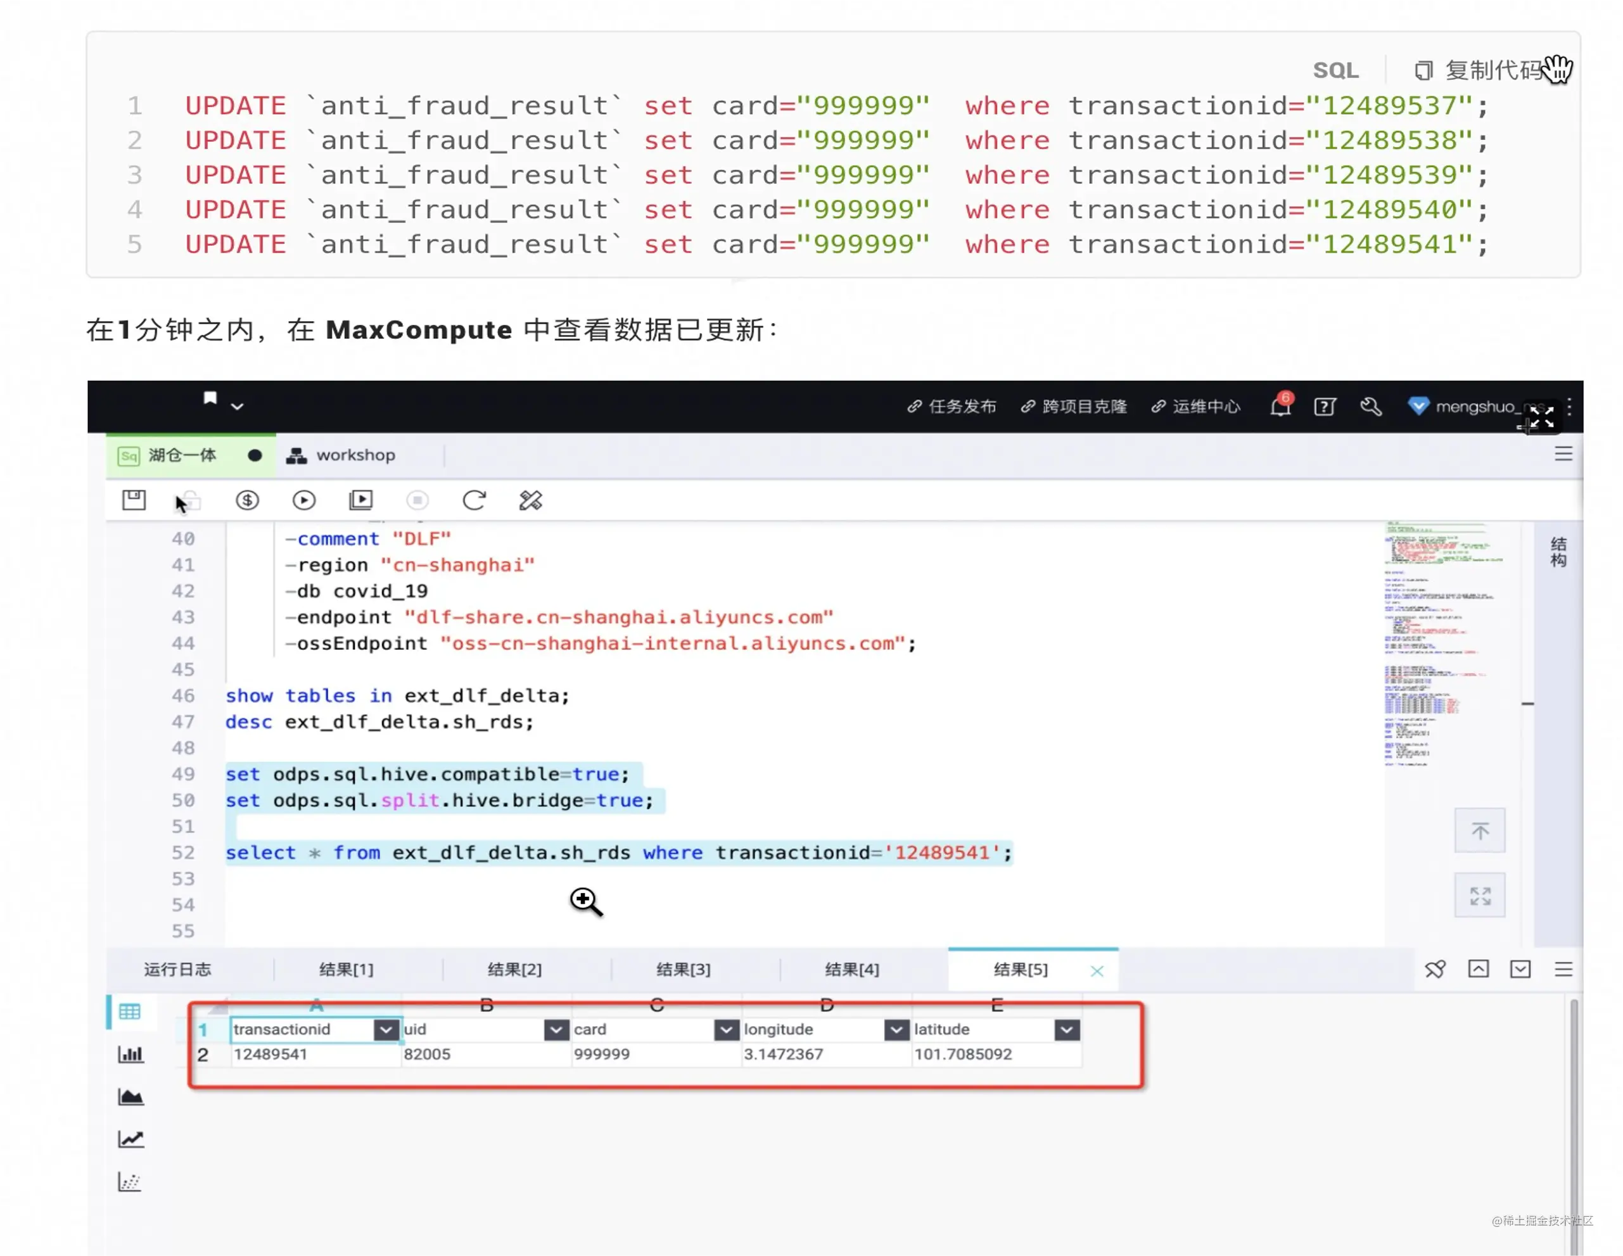The height and width of the screenshot is (1256, 1623).
Task: Open the card column filter dropdown
Action: coord(726,1030)
